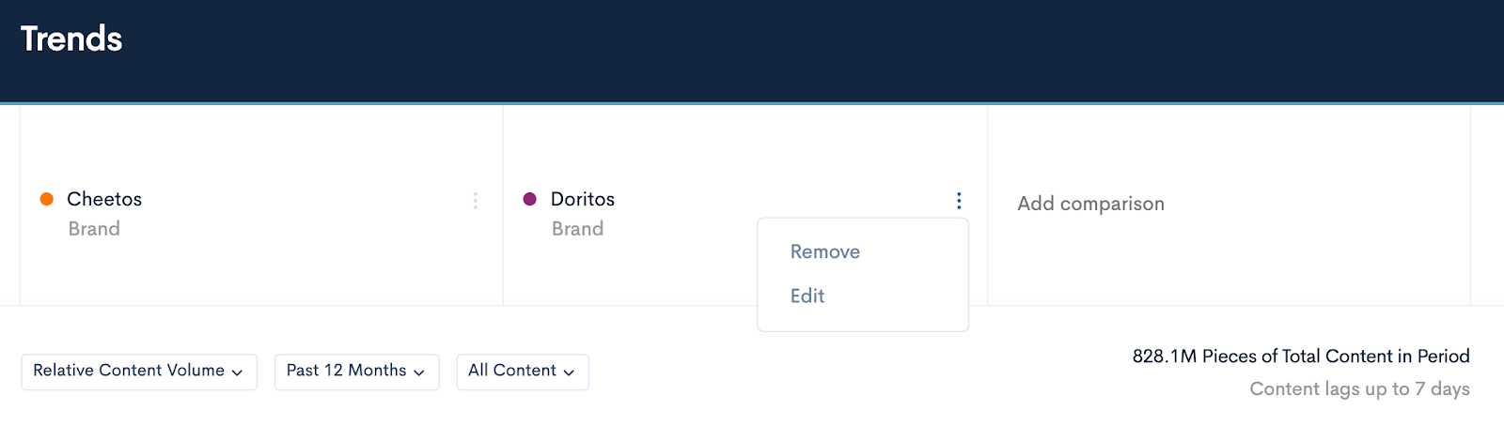Viewport: 1504px width, 441px height.
Task: Open the All Content filter dropdown
Action: [x=523, y=372]
